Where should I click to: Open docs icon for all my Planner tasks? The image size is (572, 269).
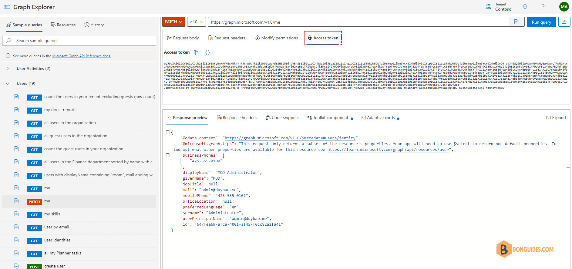pyautogui.click(x=17, y=253)
